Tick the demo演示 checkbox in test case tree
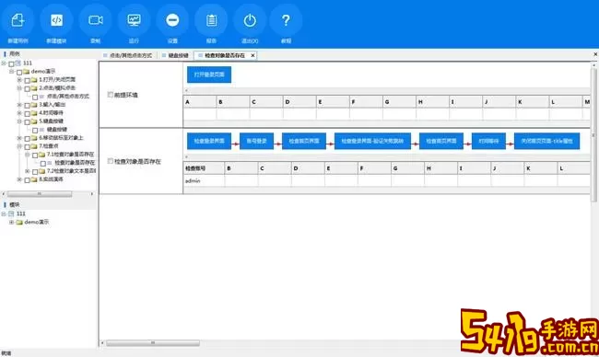 pyautogui.click(x=19, y=72)
